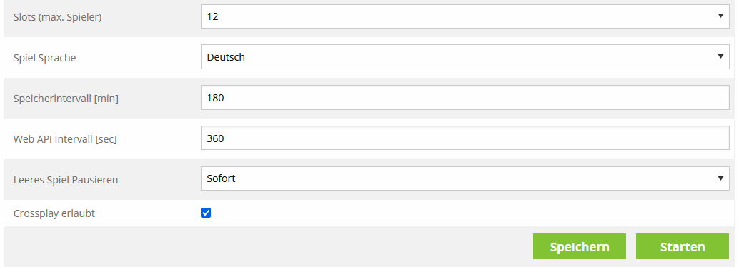This screenshot has height=267, width=739.
Task: Click the Spiel Sprache label text
Action: pyautogui.click(x=45, y=58)
